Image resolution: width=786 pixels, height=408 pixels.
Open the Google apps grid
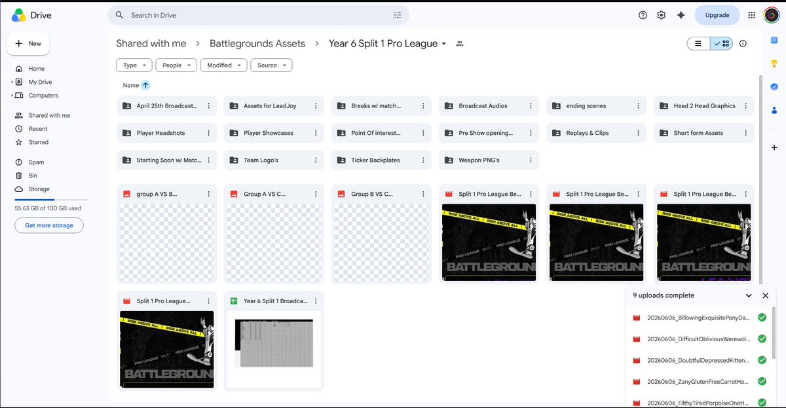pos(751,15)
